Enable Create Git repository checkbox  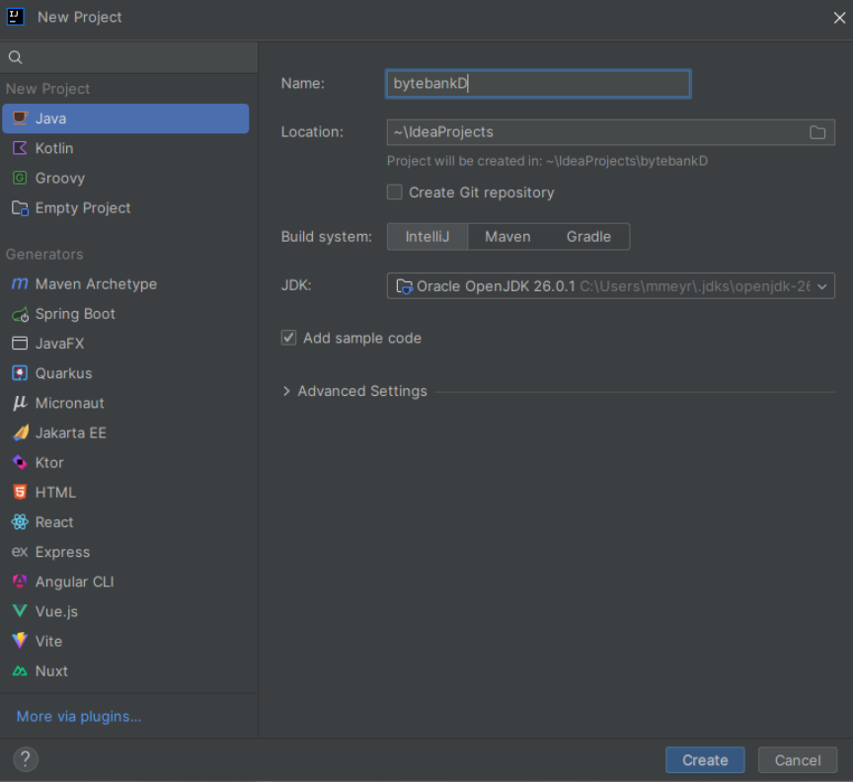394,193
